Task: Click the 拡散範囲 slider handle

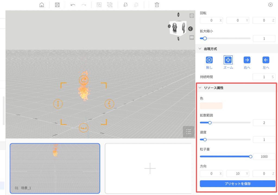Action: pyautogui.click(x=210, y=123)
